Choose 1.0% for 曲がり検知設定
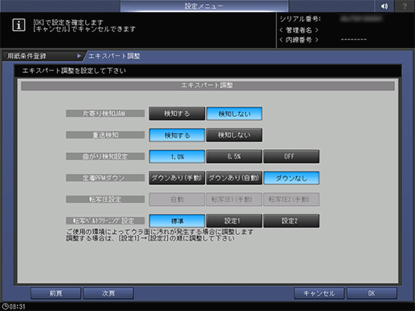 pos(177,156)
